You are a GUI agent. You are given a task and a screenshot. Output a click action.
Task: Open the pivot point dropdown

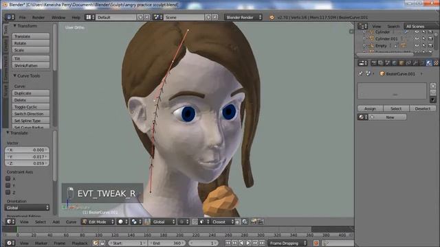click(136, 222)
